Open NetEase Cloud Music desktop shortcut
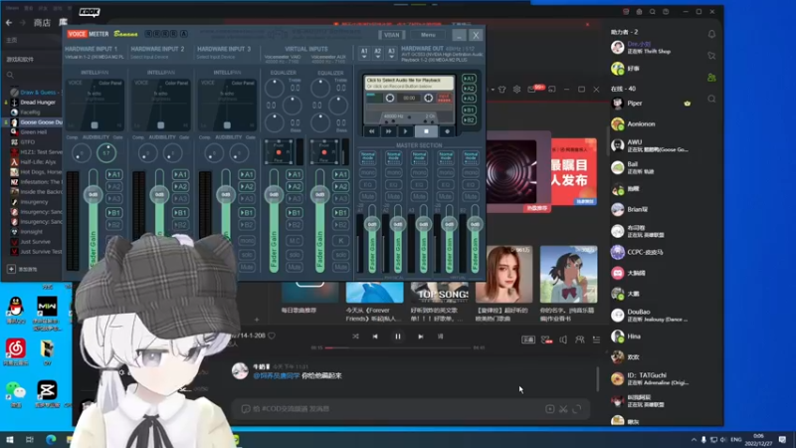The image size is (796, 448). click(x=15, y=352)
